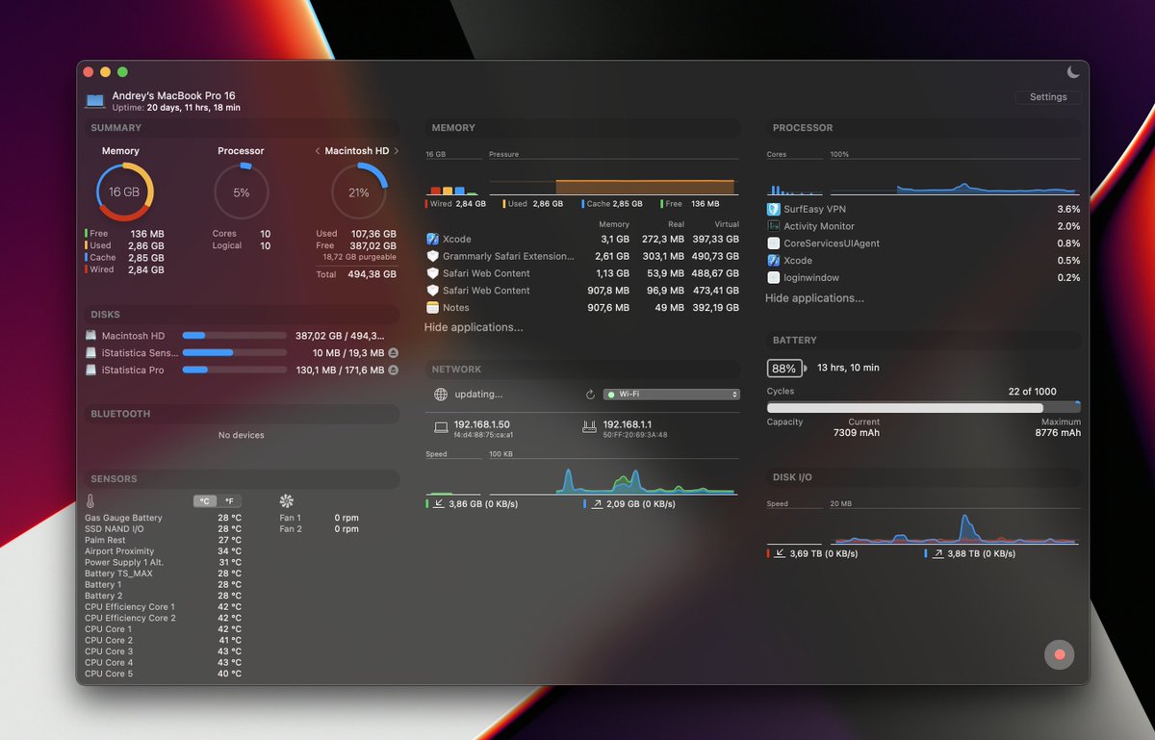
Task: Show previous disk with left chevron near Macintosh HD
Action: [318, 151]
